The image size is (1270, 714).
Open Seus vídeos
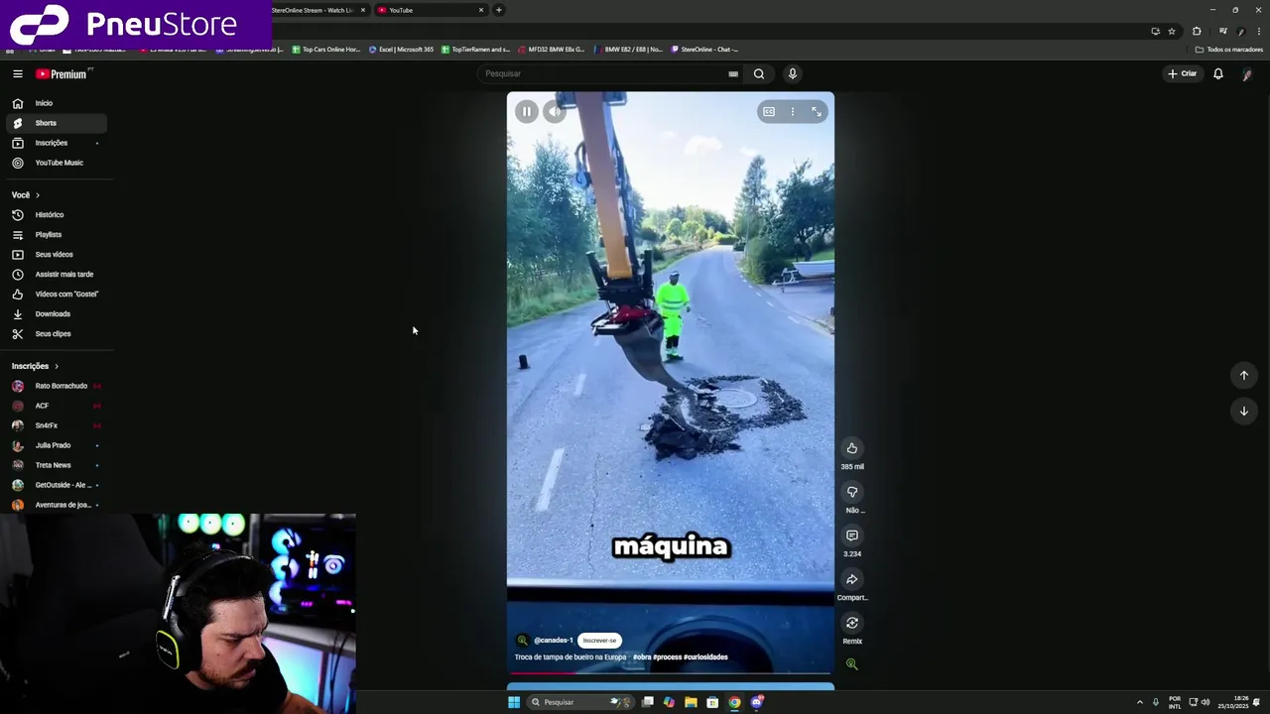click(x=56, y=255)
